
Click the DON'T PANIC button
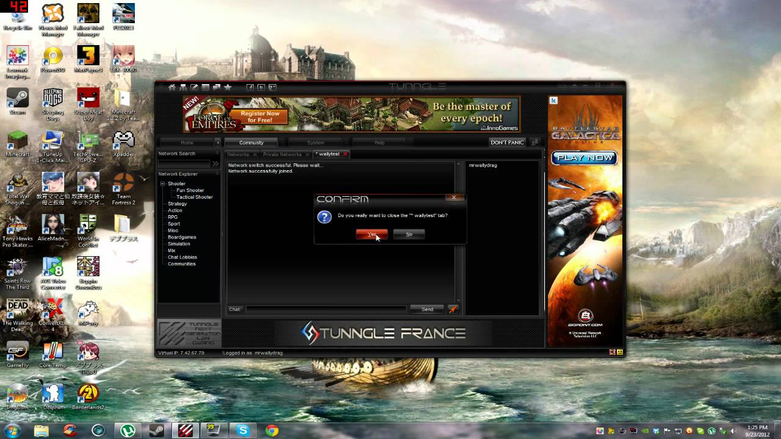(507, 142)
